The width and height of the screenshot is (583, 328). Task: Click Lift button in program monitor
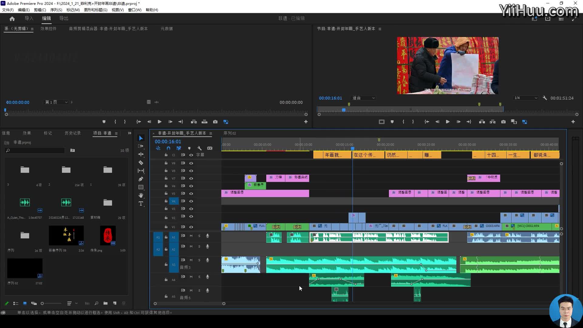click(x=482, y=122)
